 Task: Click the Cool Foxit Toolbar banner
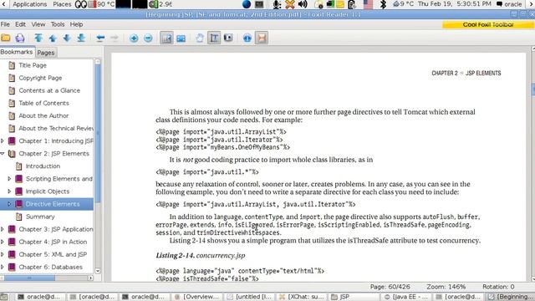pyautogui.click(x=488, y=24)
